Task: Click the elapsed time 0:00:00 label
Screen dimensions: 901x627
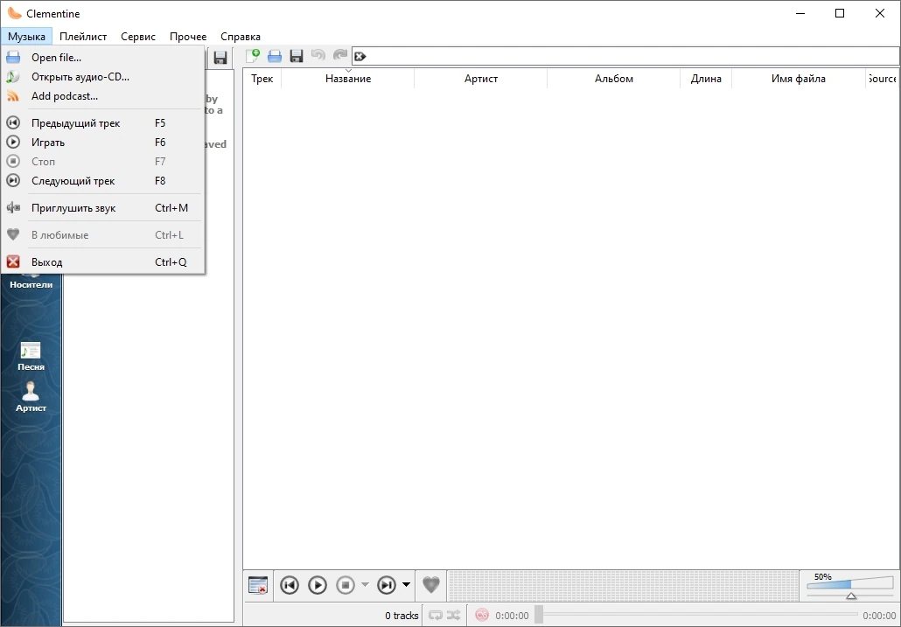Action: [x=512, y=616]
